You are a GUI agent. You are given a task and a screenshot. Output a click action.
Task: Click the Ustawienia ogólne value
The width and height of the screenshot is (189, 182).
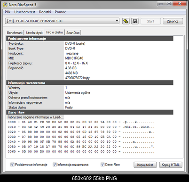click(78, 92)
